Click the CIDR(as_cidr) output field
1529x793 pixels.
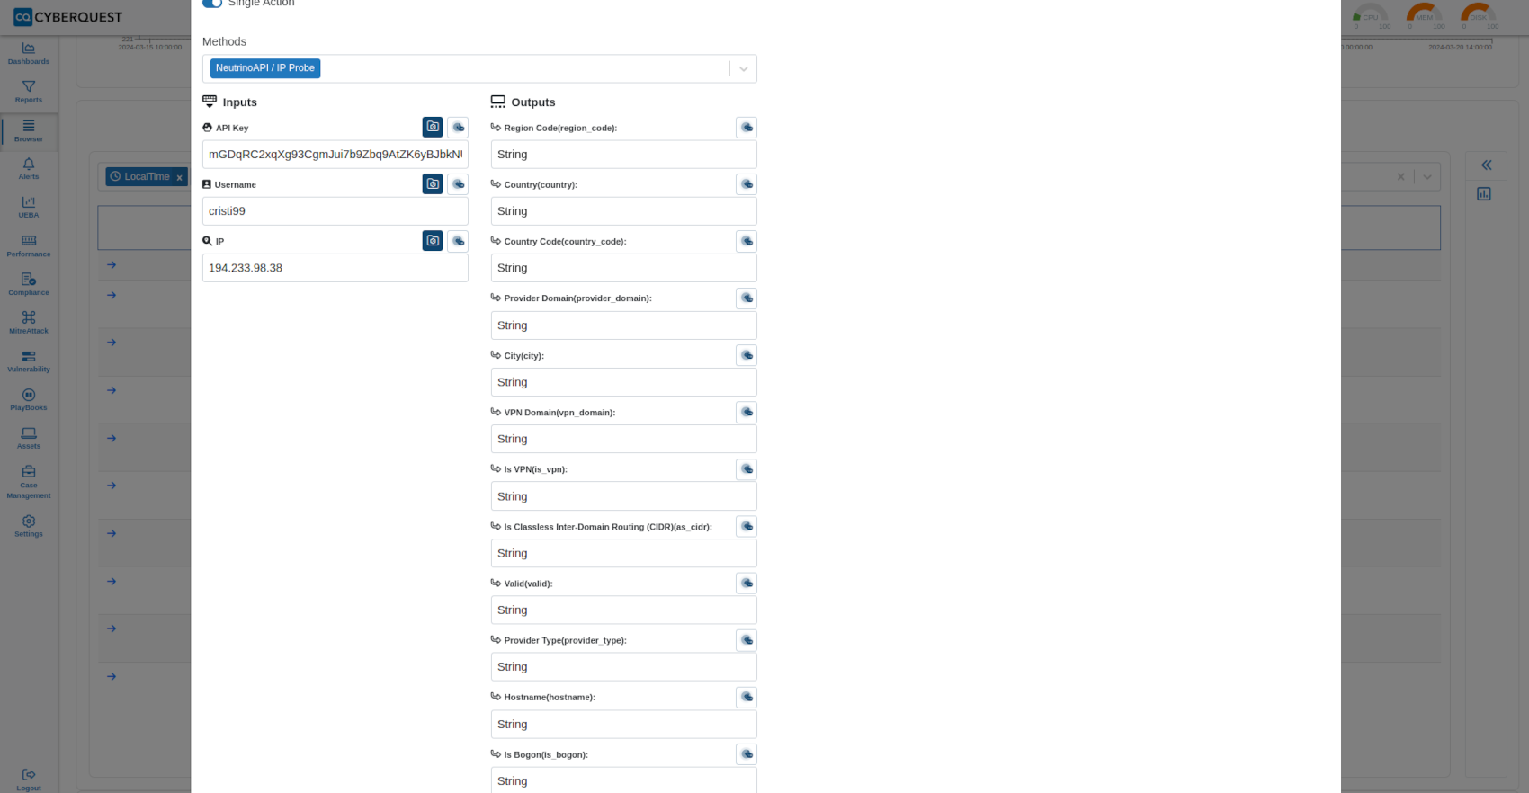624,553
